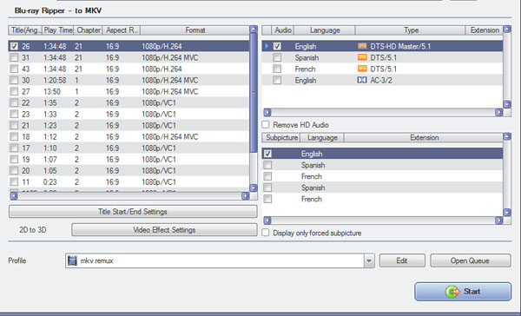Click subpicture list scroll left arrow
Screen dimensions: 521x316
click(267, 221)
